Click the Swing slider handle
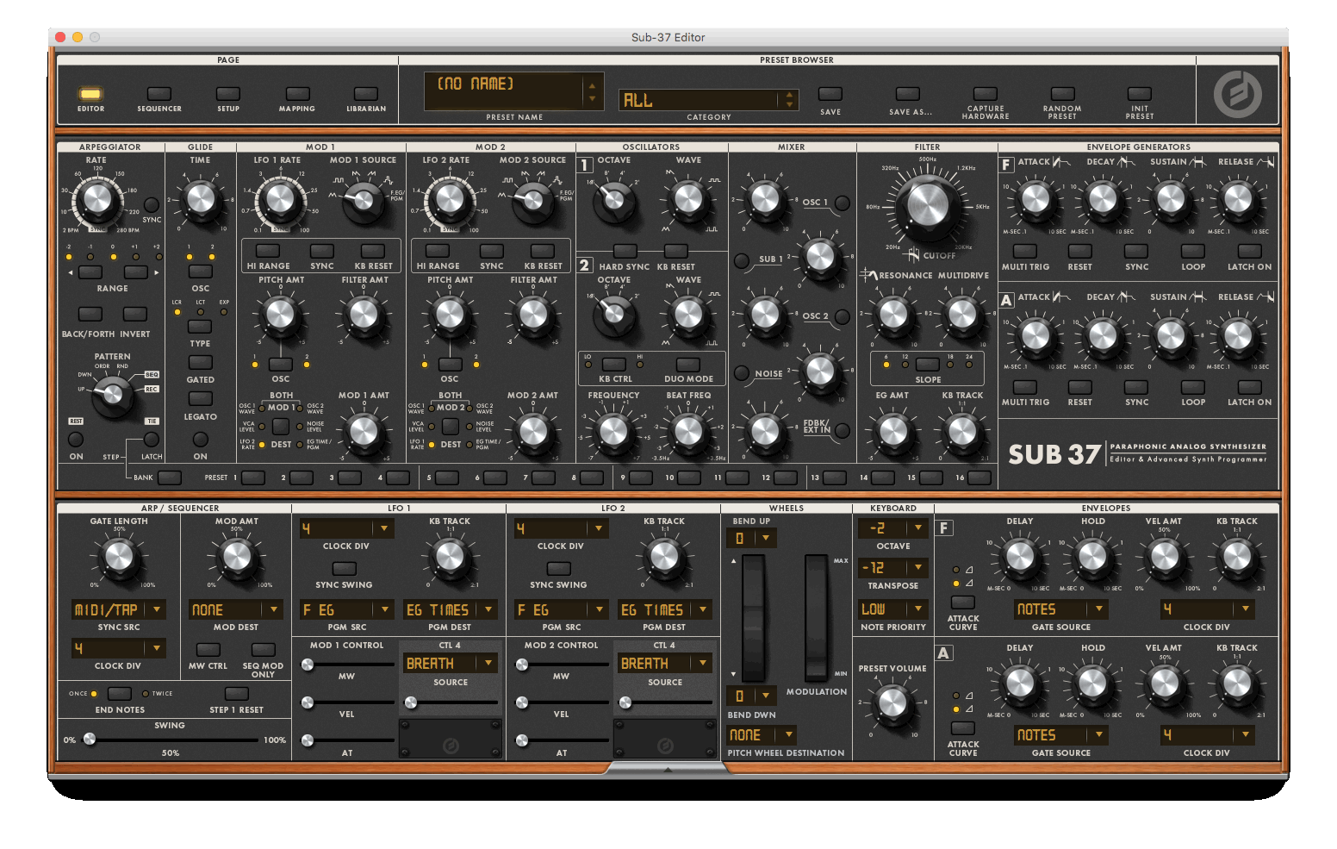The width and height of the screenshot is (1337, 849). pyautogui.click(x=90, y=740)
